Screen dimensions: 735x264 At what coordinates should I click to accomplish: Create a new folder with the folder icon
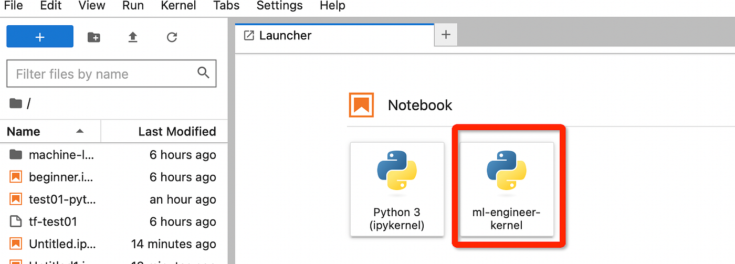(94, 37)
